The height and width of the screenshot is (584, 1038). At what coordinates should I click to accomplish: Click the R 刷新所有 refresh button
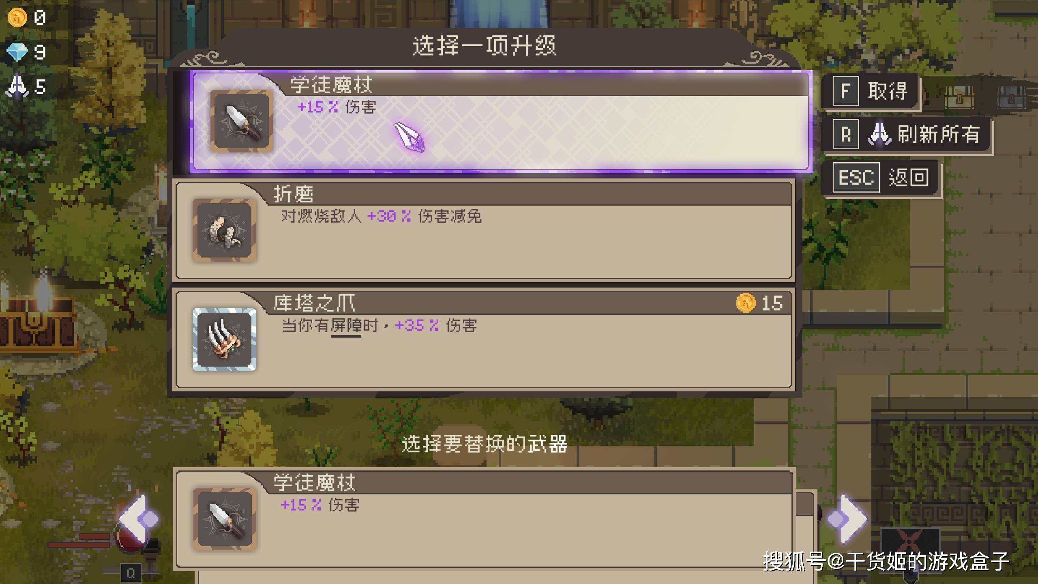coord(907,134)
